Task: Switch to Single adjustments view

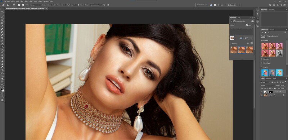Action: [x=273, y=36]
